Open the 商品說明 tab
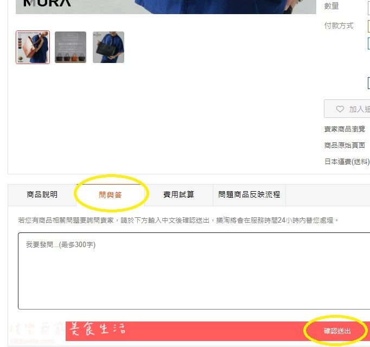 pyautogui.click(x=42, y=194)
